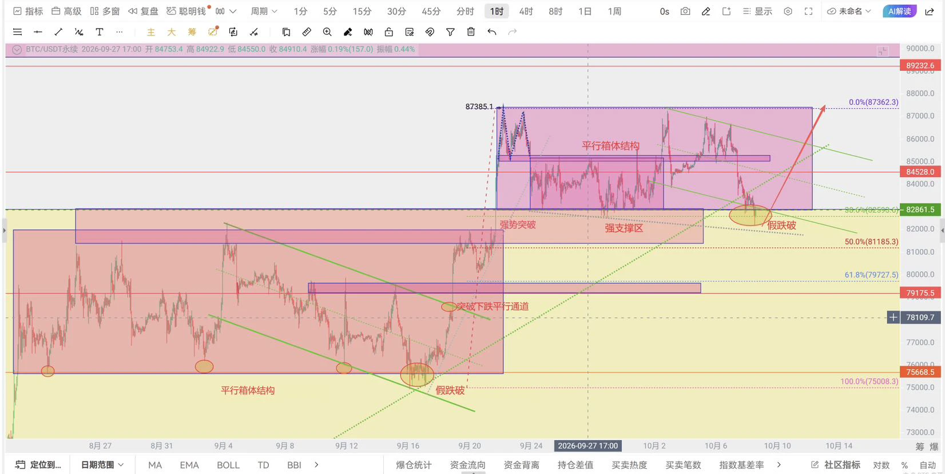The width and height of the screenshot is (945, 474).
Task: Open 社区指标 community indicators
Action: click(x=836, y=465)
